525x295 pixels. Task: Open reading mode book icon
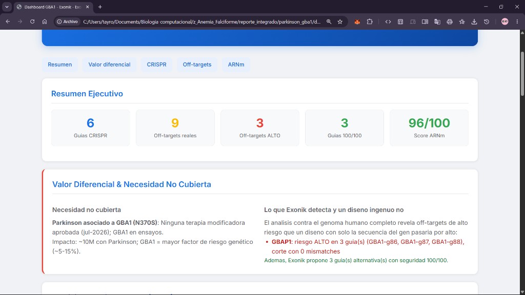425,22
